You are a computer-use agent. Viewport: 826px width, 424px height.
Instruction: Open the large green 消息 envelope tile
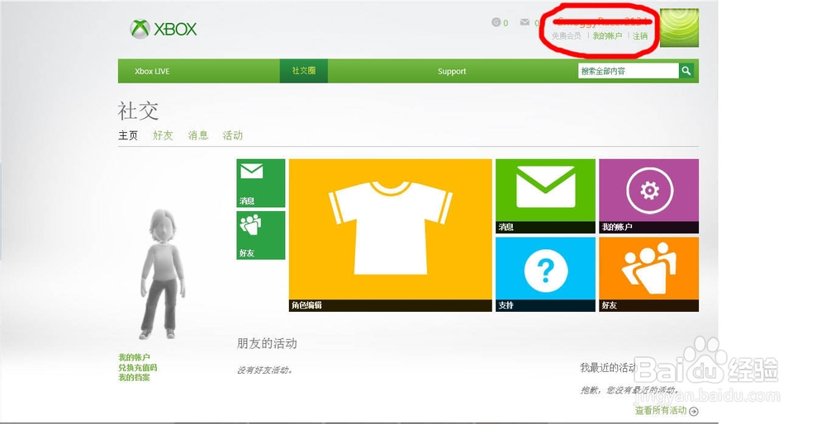[545, 196]
